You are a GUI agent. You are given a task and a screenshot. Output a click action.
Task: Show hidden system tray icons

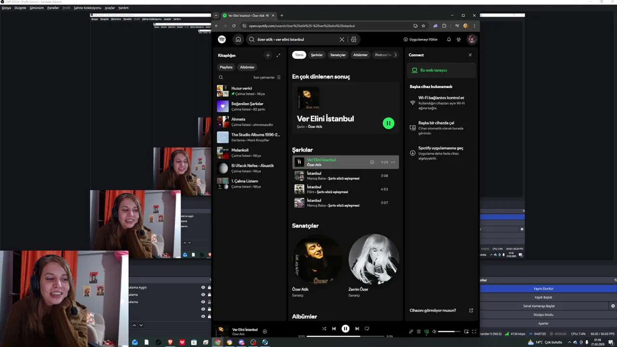569,342
